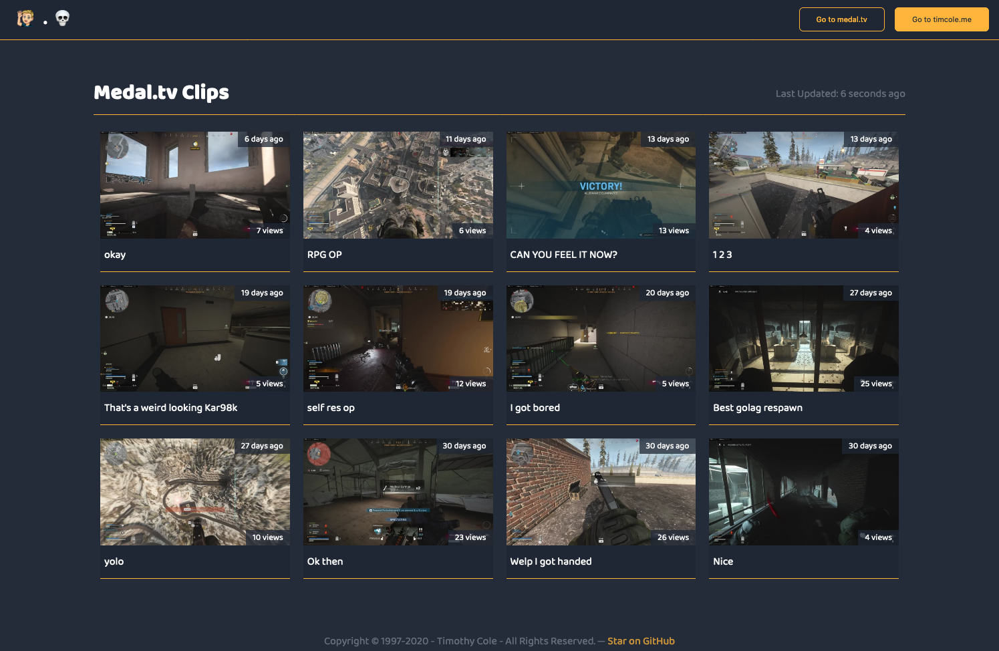This screenshot has height=651, width=999.
Task: Click the skull emoji icon
Action: (62, 18)
